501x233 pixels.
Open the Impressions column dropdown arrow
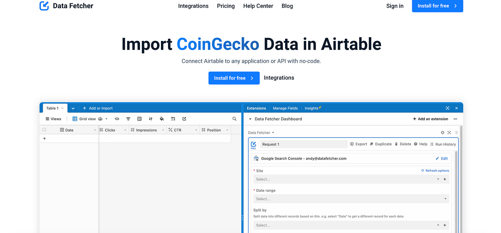(x=163, y=130)
